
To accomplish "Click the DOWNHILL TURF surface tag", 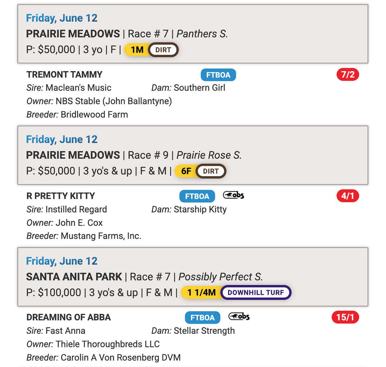I will pyautogui.click(x=256, y=293).
